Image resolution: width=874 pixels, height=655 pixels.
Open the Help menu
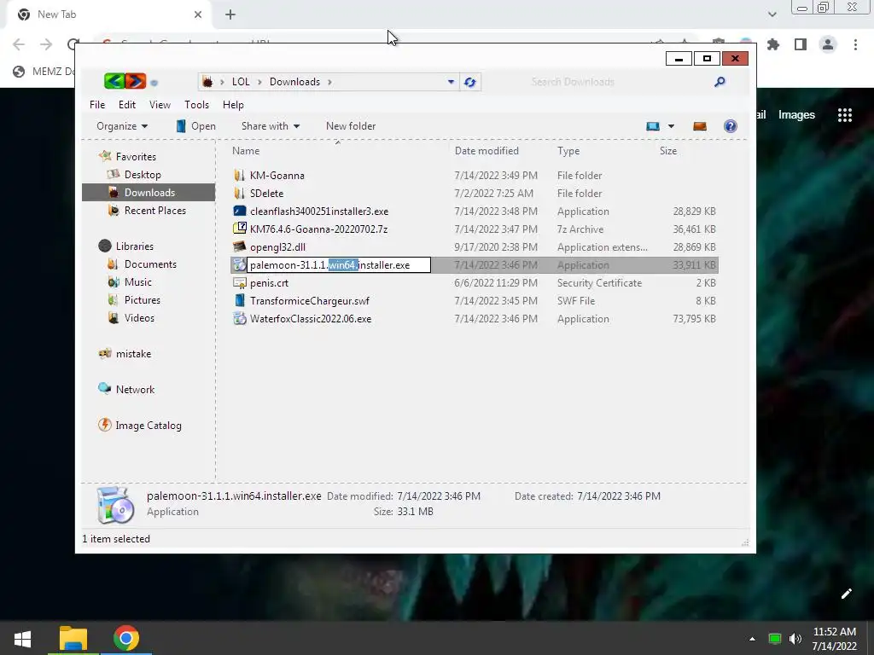[x=233, y=105]
